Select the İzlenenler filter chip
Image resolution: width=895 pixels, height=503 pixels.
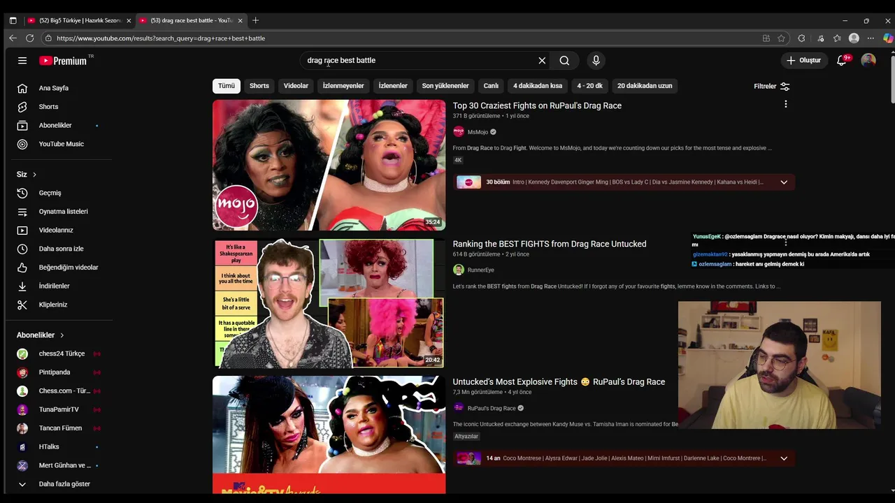pyautogui.click(x=393, y=86)
